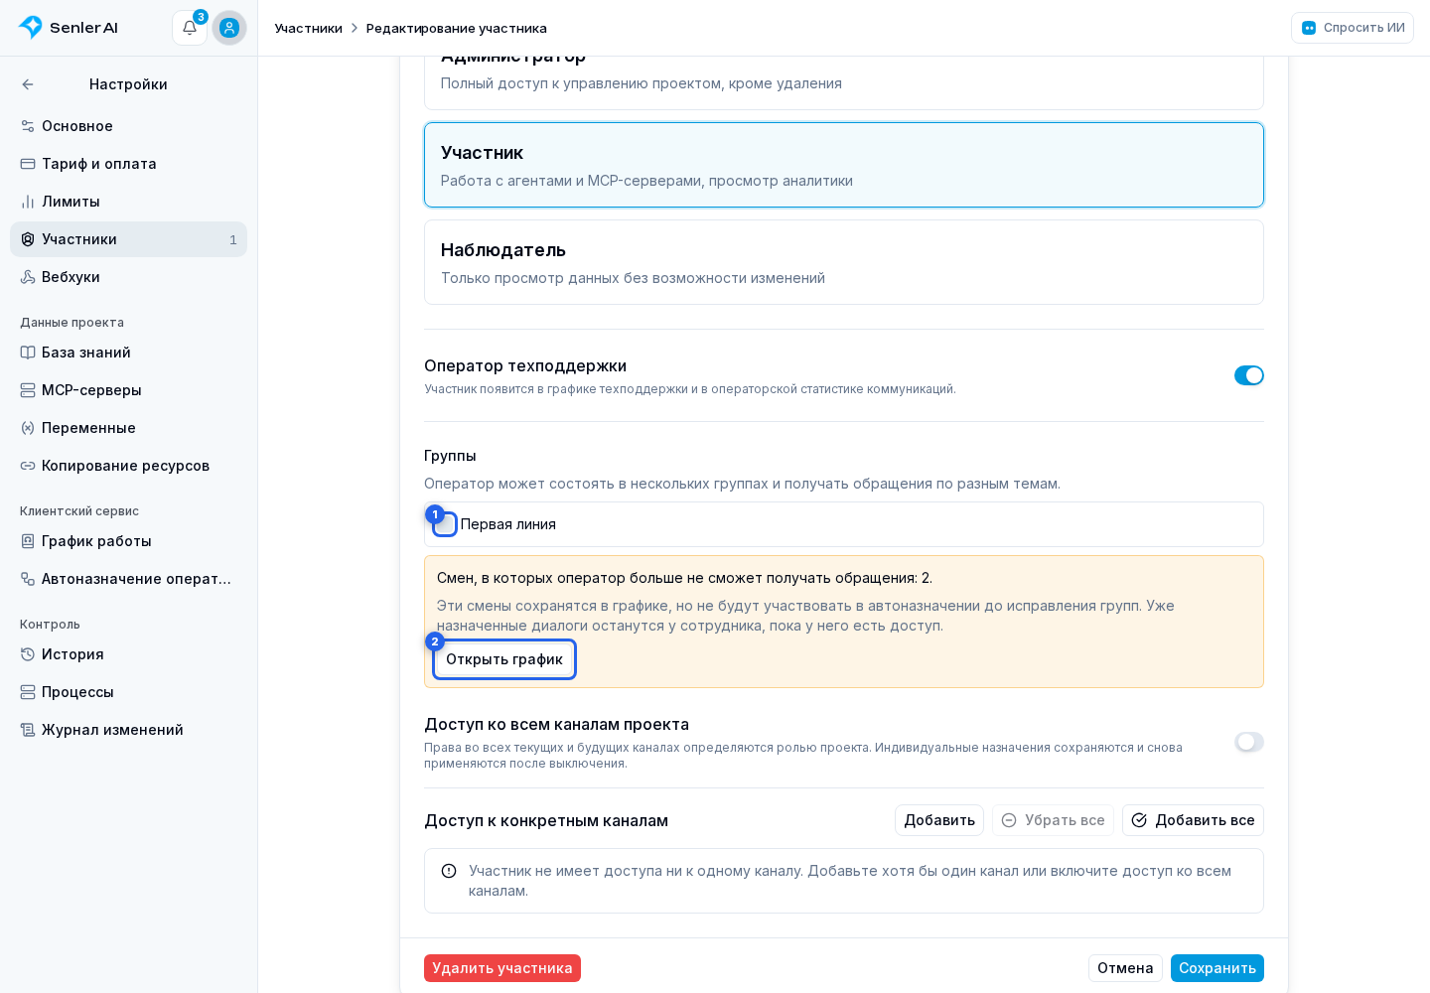
Task: Enable Доступ ко всем каналам проекта switch
Action: pyautogui.click(x=1248, y=742)
